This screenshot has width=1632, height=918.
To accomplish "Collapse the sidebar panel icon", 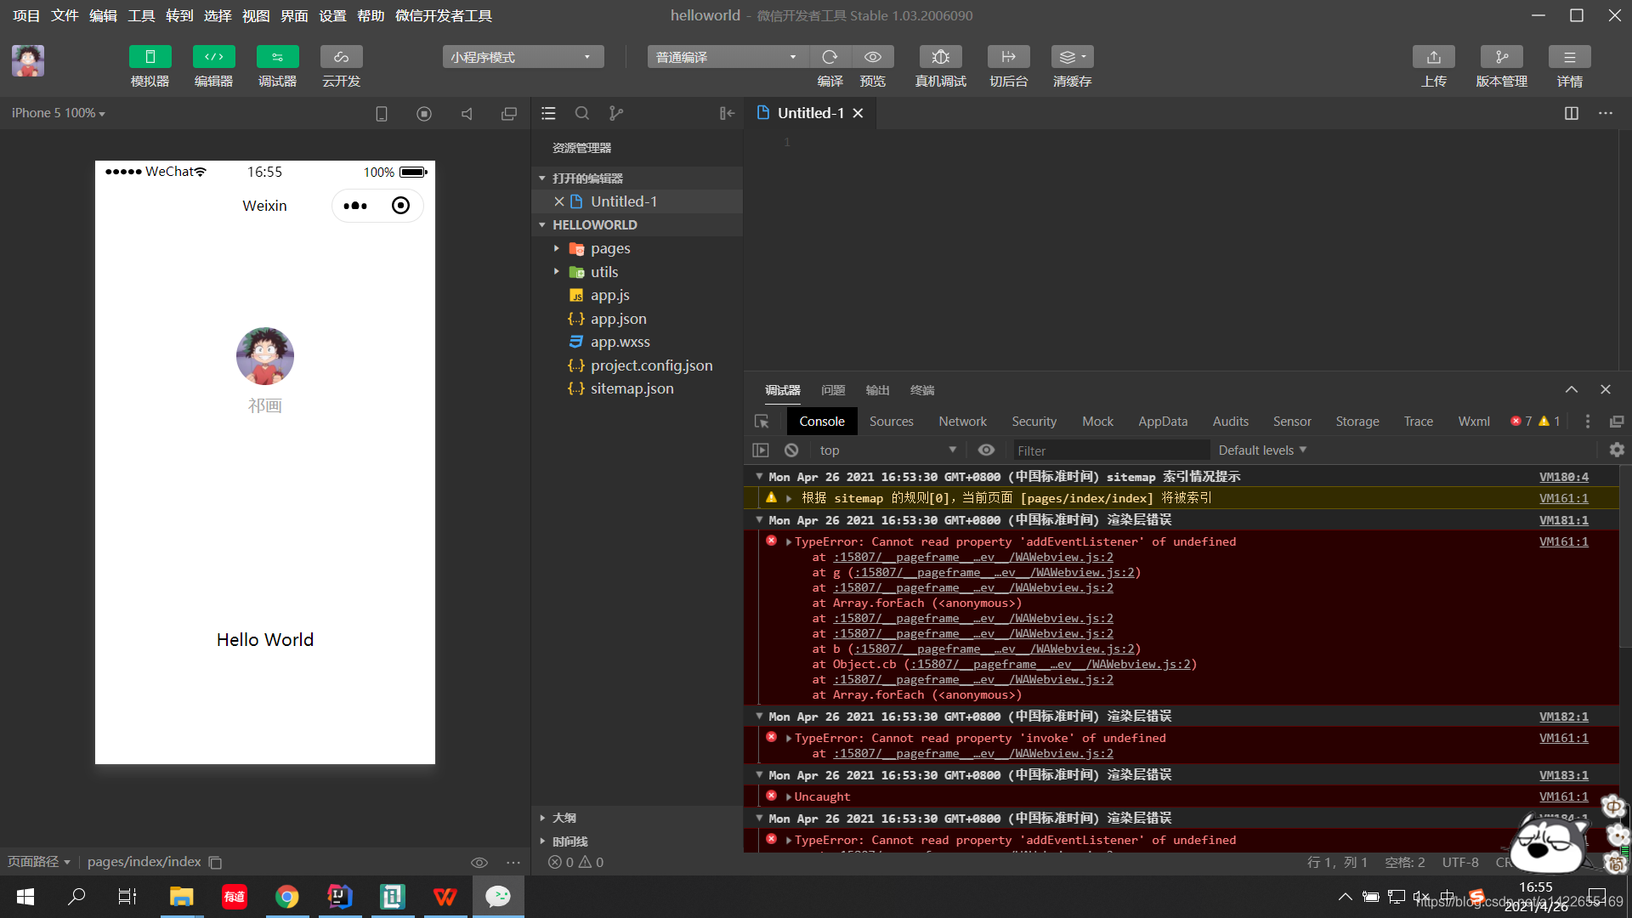I will click(x=727, y=113).
